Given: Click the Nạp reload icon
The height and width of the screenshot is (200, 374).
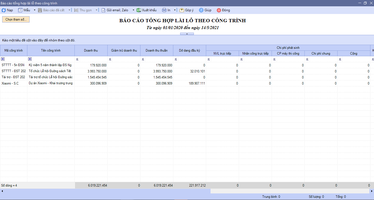Looking at the screenshot, I should [x=4, y=10].
